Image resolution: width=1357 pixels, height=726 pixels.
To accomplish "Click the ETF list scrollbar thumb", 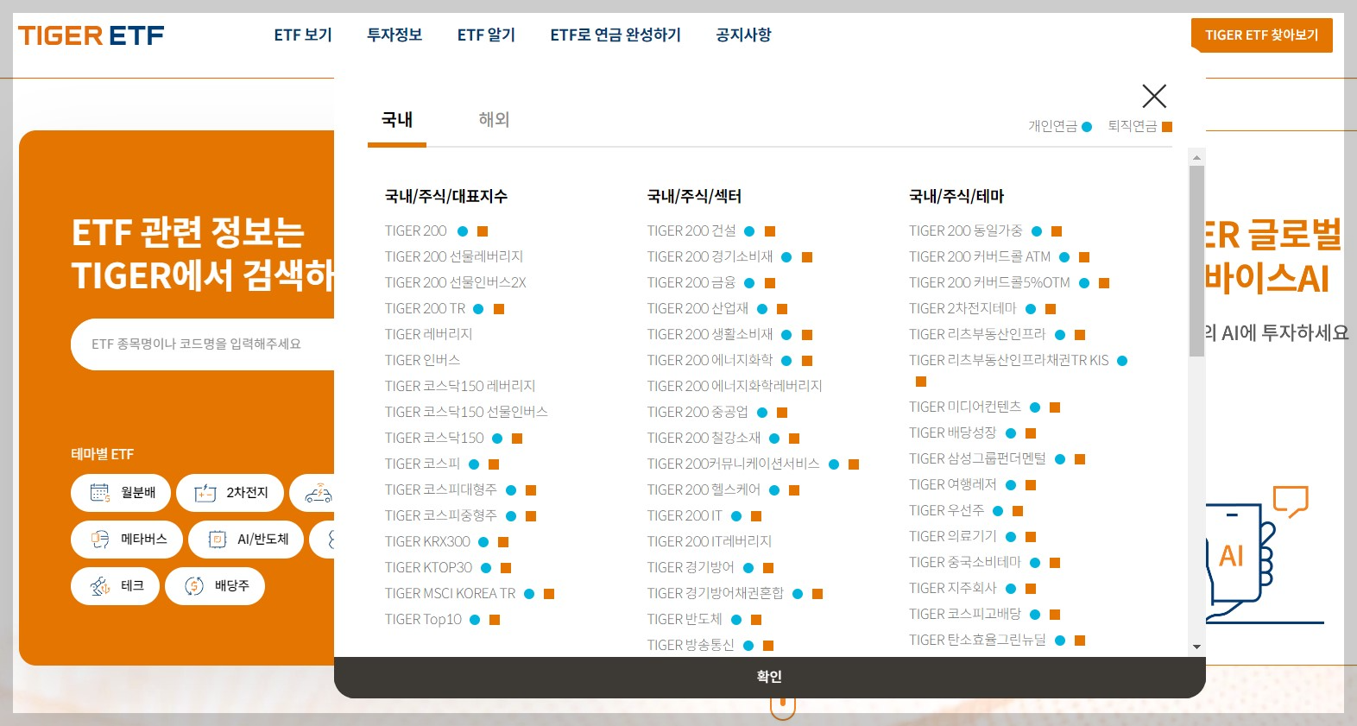I will 1196,261.
